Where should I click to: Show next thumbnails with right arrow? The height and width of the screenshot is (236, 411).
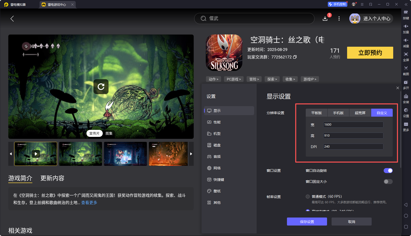point(191,154)
